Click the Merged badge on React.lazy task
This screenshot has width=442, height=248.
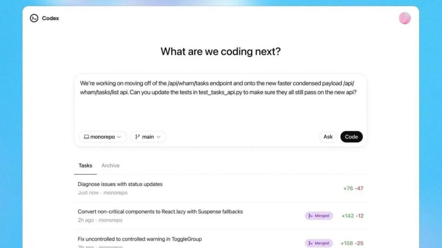319,216
